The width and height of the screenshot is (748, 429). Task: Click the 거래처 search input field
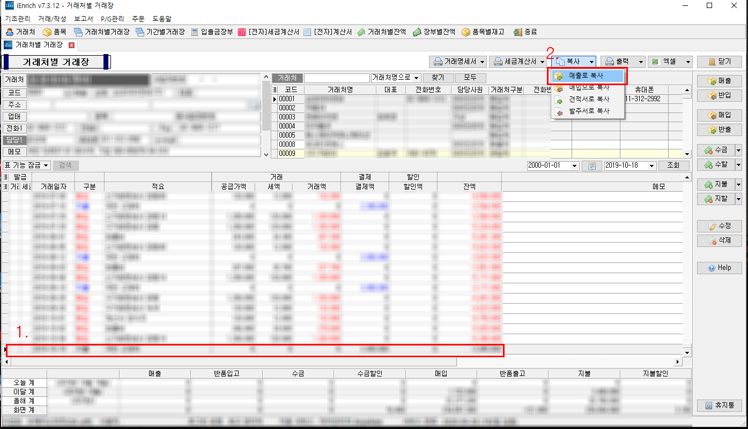pos(337,78)
